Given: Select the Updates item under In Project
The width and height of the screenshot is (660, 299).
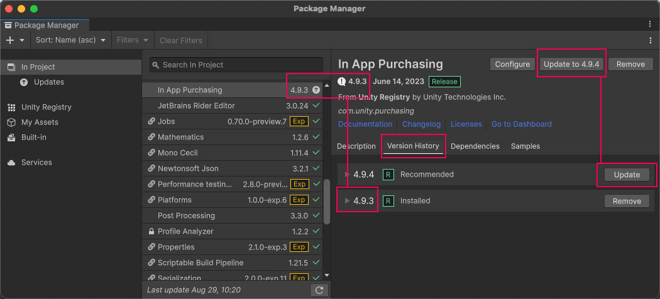Looking at the screenshot, I should pyautogui.click(x=48, y=82).
